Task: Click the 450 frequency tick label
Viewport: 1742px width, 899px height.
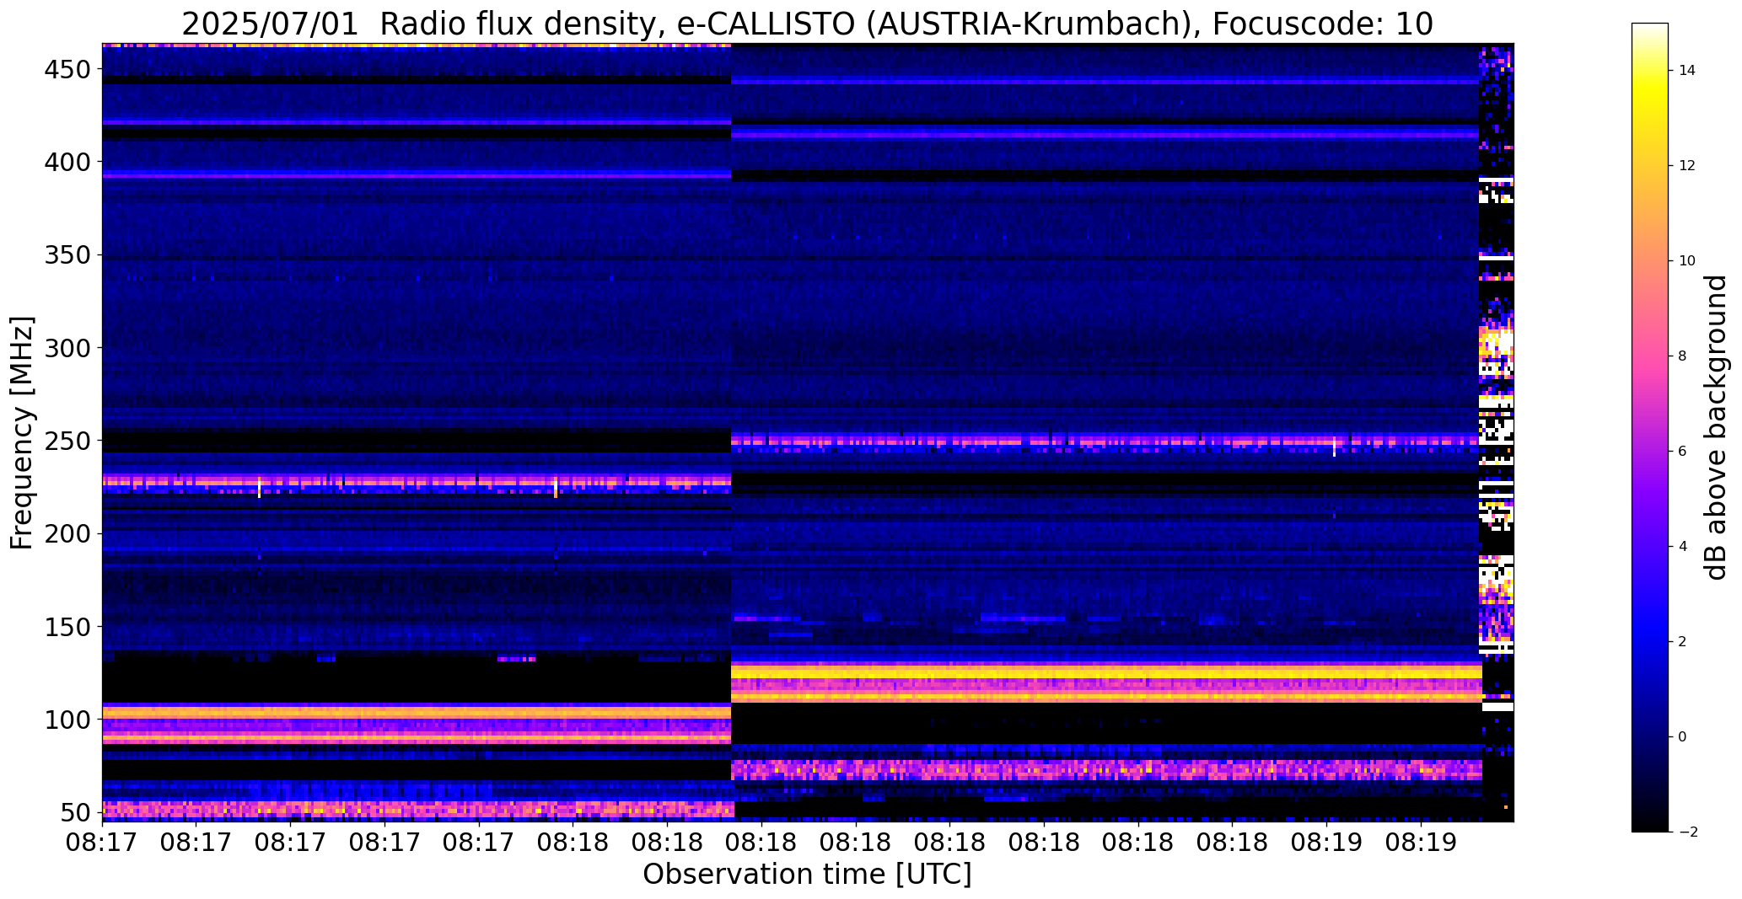Action: pos(66,69)
